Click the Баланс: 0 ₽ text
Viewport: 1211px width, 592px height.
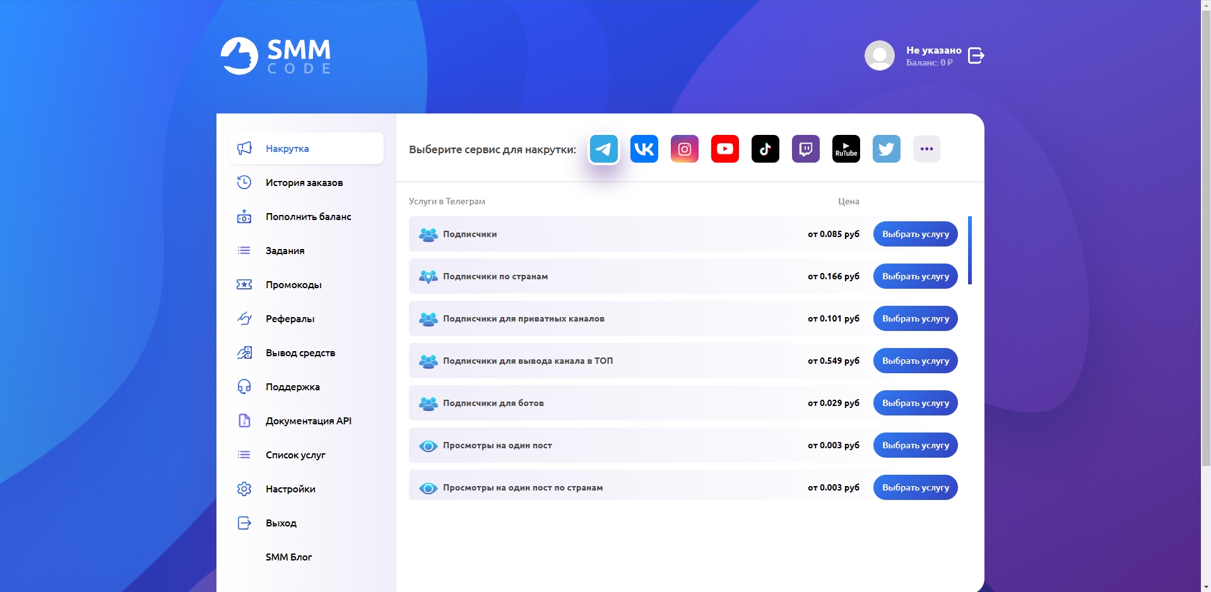point(930,62)
